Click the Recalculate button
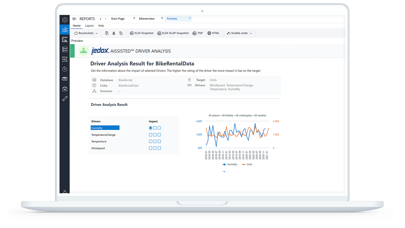 84,33
